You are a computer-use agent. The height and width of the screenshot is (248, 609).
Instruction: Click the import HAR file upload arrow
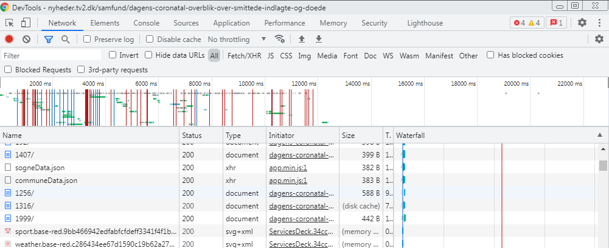tap(302, 40)
